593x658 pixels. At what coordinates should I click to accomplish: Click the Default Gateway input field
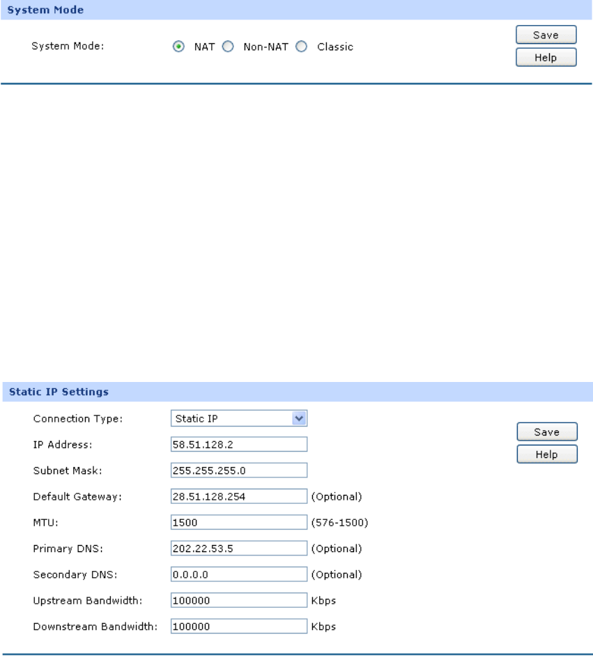click(239, 496)
